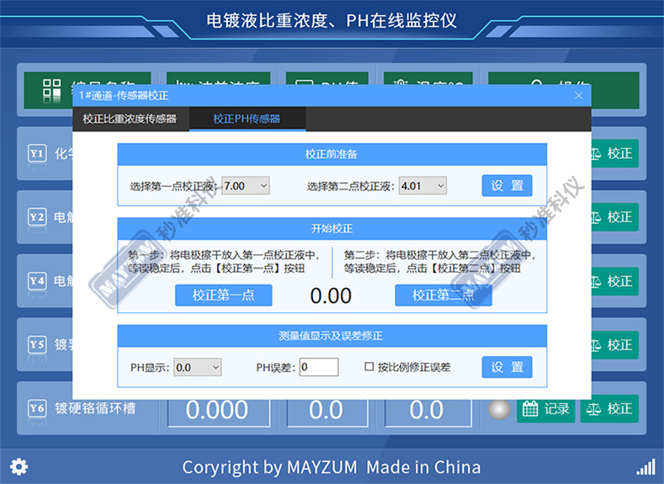The image size is (664, 484).
Task: Click into the PH误差 input field
Action: 318,367
